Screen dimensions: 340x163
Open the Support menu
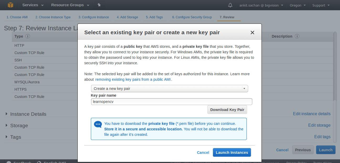point(321,5)
